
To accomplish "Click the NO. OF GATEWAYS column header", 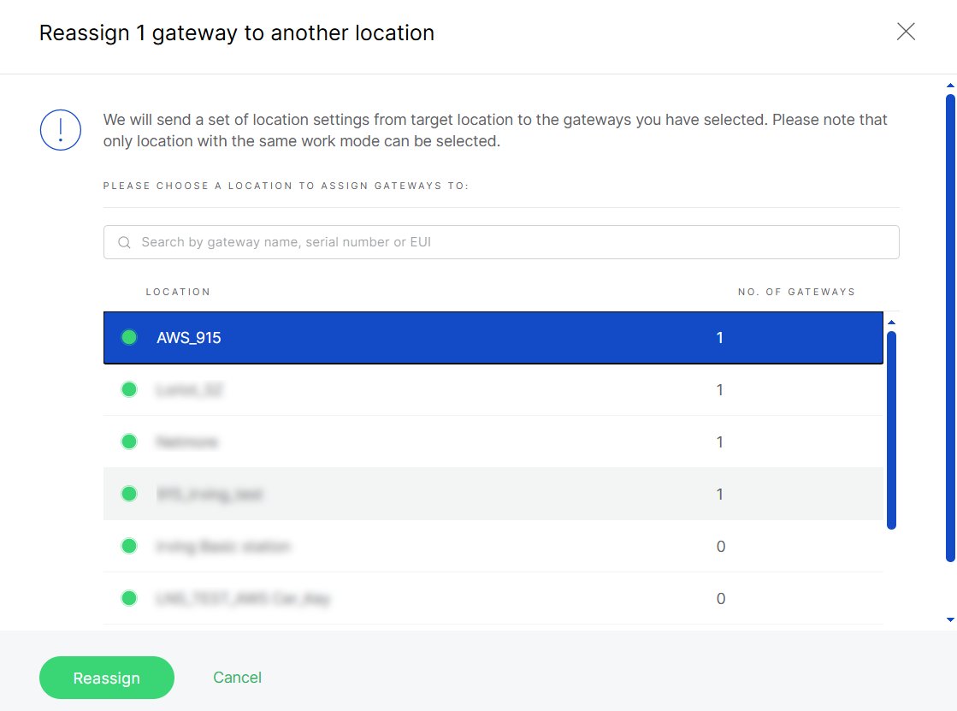I will pyautogui.click(x=796, y=291).
